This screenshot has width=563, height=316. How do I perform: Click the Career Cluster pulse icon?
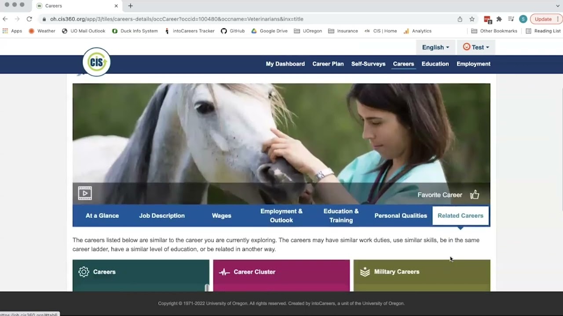click(224, 272)
